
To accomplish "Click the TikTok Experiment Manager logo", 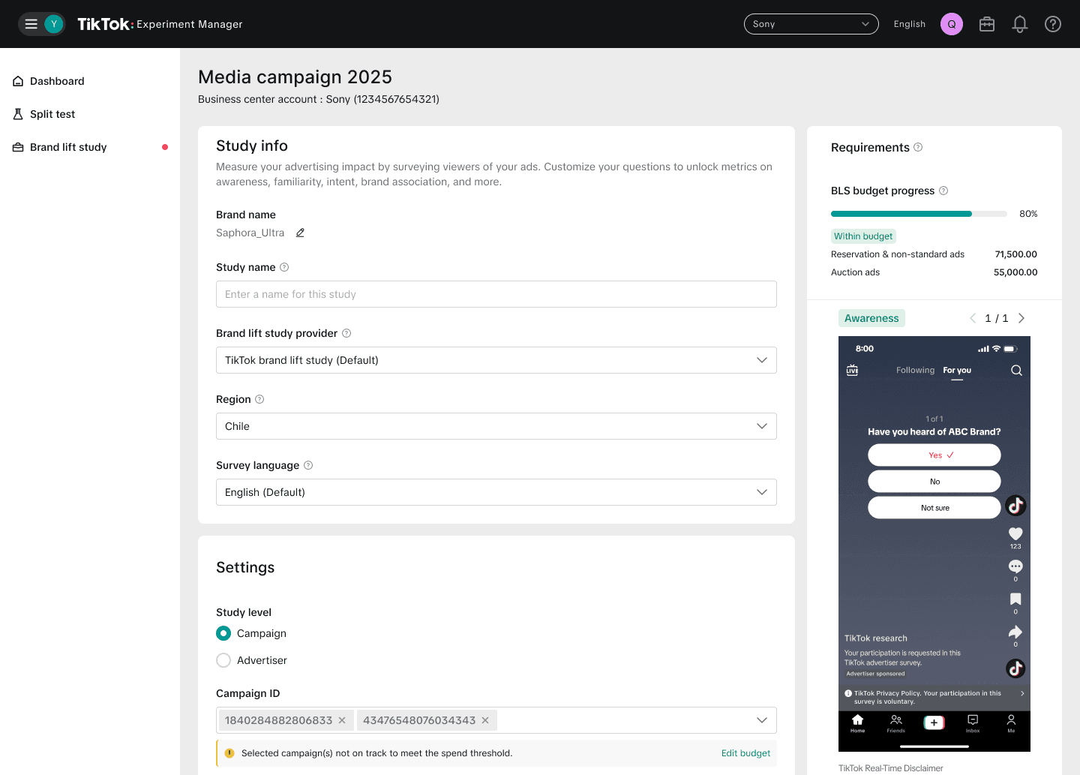I will pos(160,24).
